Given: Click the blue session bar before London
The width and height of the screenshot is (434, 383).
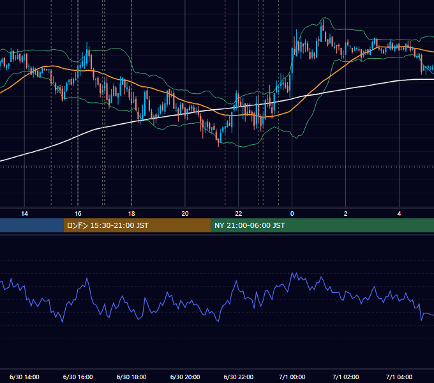Looking at the screenshot, I should pyautogui.click(x=32, y=225).
